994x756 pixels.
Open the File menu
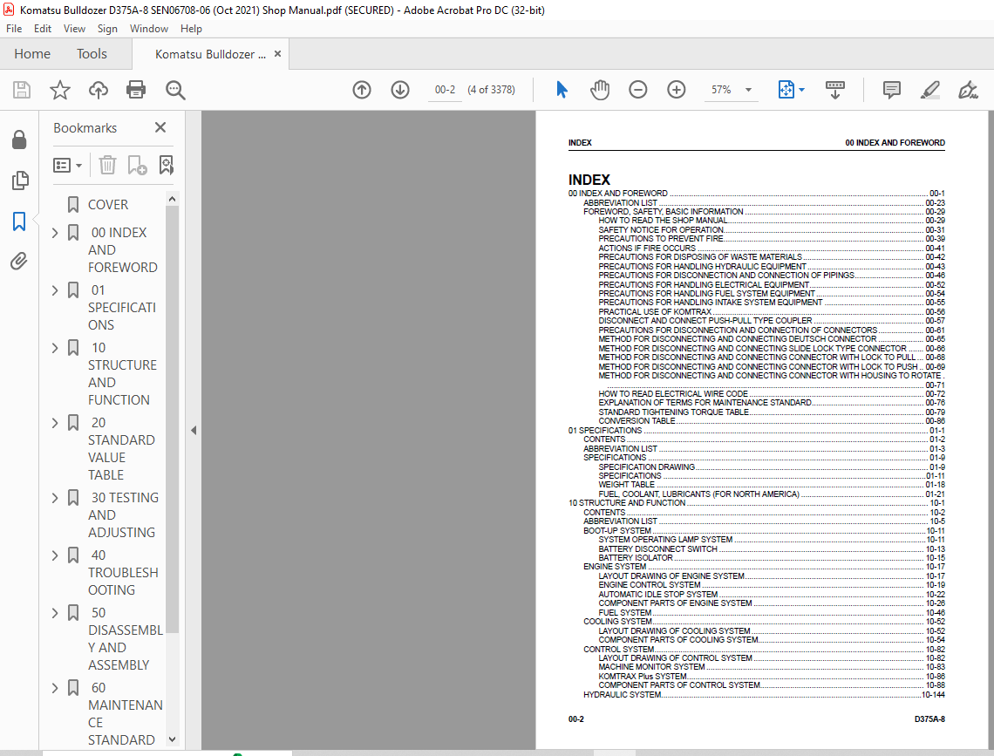(x=14, y=29)
